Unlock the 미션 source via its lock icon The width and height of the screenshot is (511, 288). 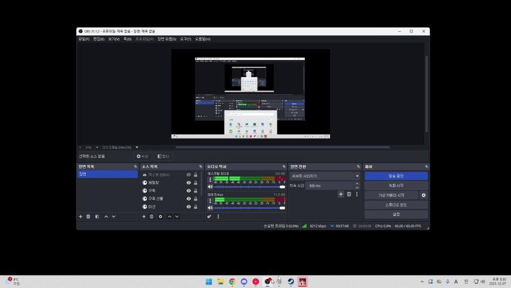pyautogui.click(x=196, y=207)
